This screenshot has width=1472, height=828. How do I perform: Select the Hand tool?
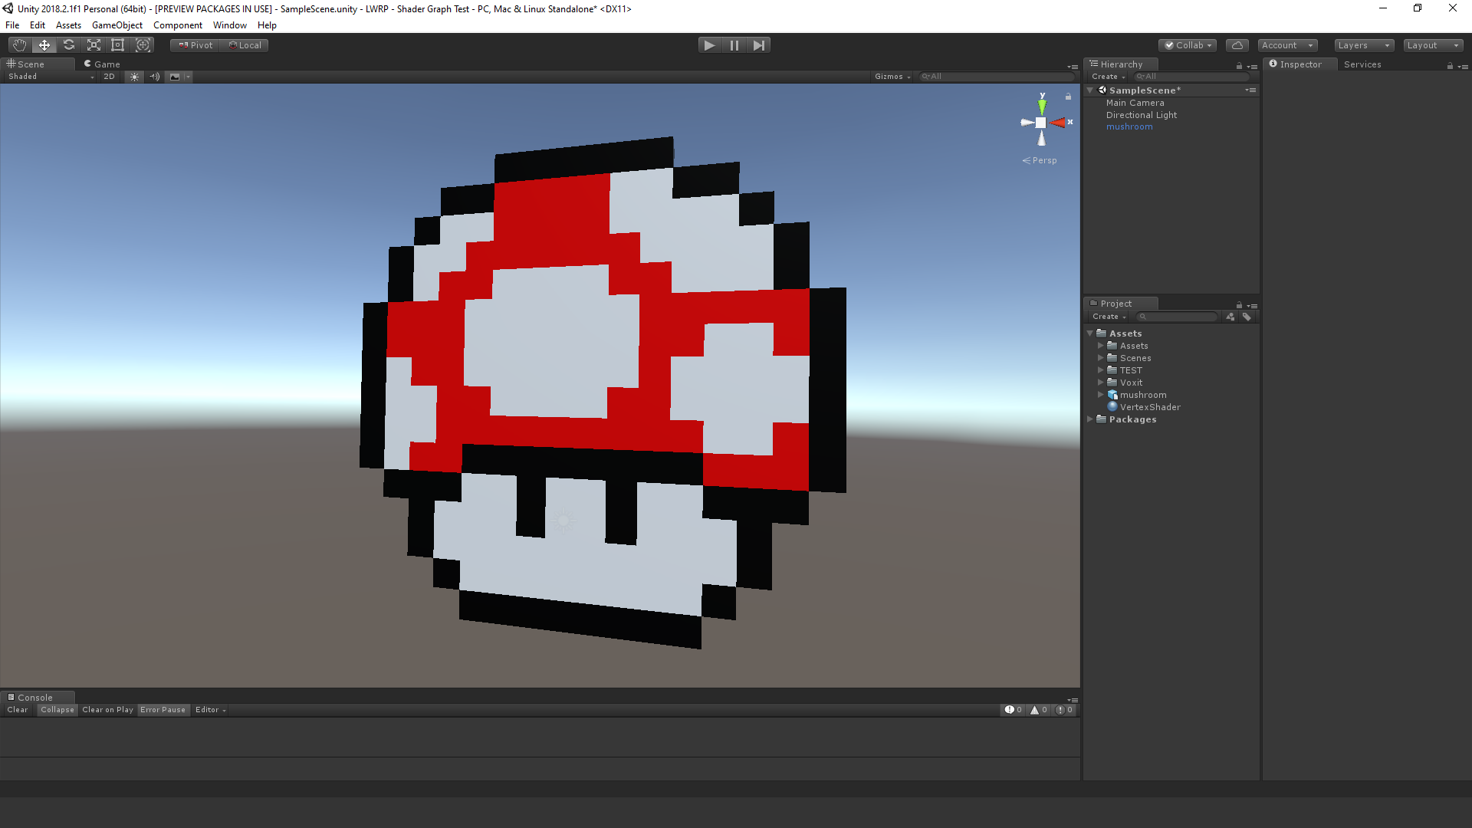pos(19,45)
